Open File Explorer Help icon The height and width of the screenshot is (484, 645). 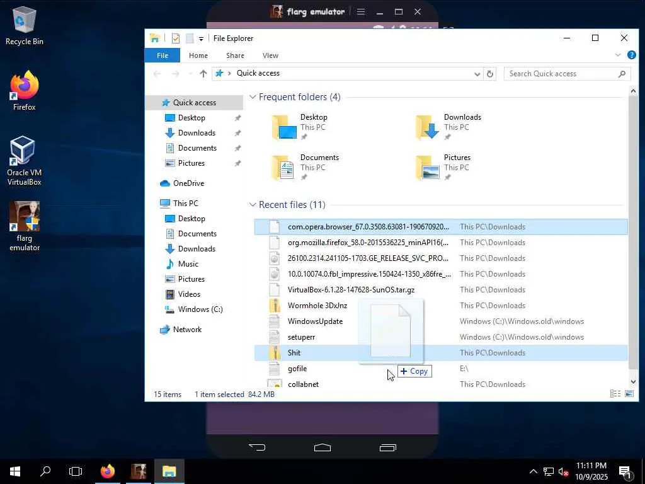(631, 55)
